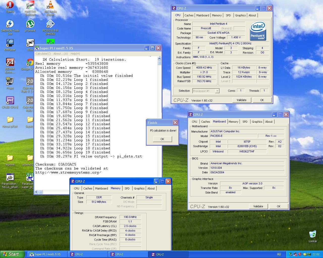Click OK in the Mainboard window of CPU-Z
Image resolution: width=323 pixels, height=258 pixels.
pyautogui.click(x=279, y=206)
